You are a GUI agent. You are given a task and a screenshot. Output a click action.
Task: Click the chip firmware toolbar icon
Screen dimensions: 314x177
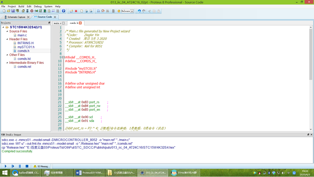pyautogui.click(x=113, y=11)
